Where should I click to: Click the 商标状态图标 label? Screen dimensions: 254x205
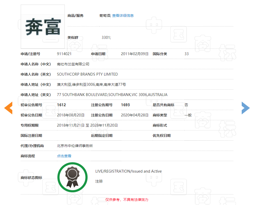31,178
